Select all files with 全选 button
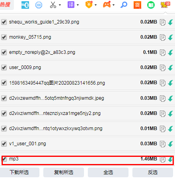The image size is (175, 178). pyautogui.click(x=108, y=172)
